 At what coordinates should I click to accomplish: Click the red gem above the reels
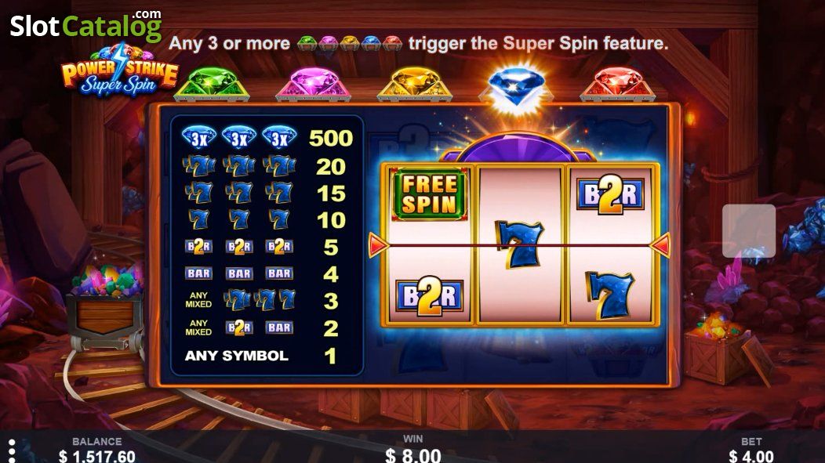point(618,84)
